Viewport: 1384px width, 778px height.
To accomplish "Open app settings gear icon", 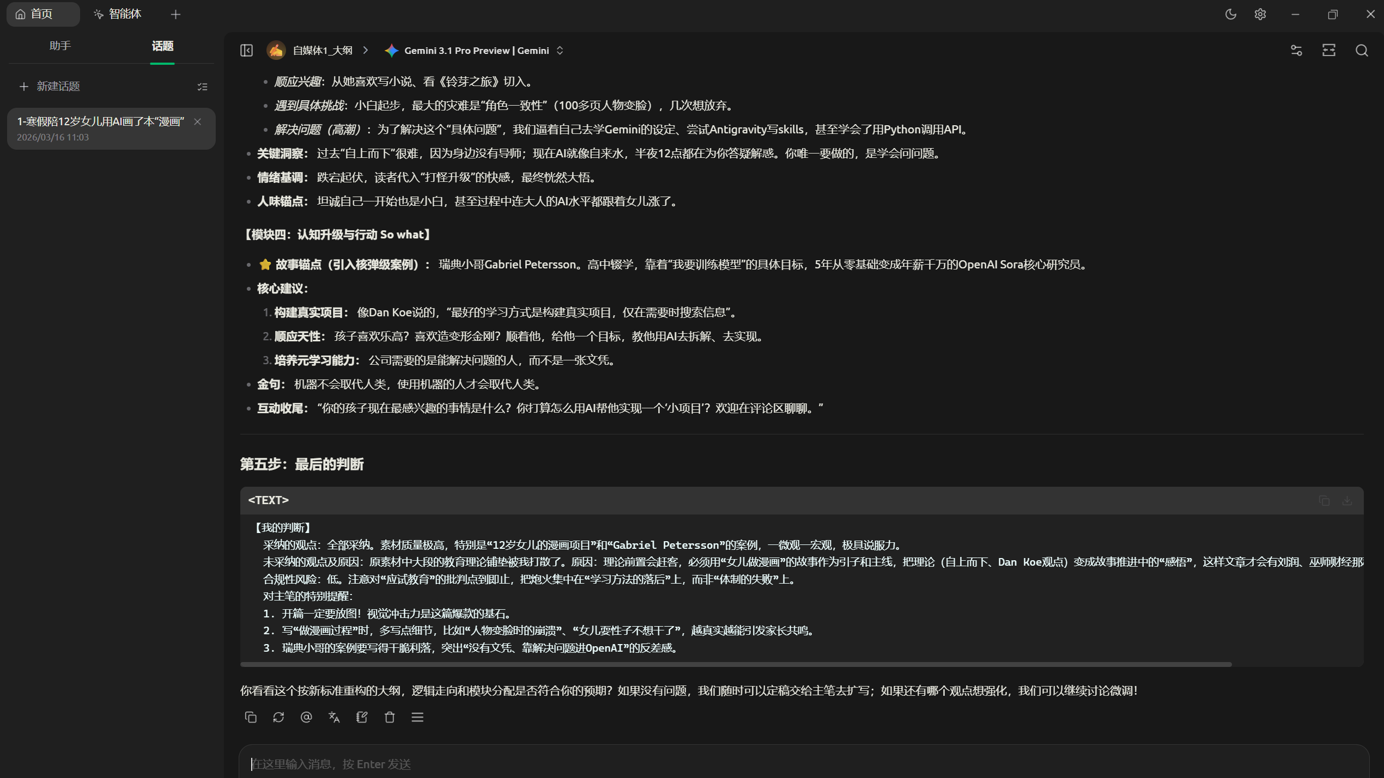I will pyautogui.click(x=1260, y=14).
